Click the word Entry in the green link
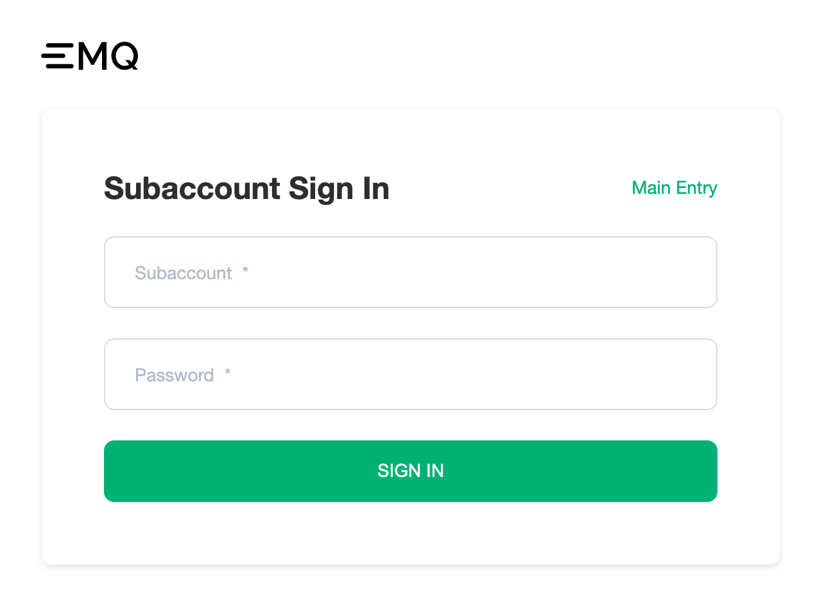824x606 pixels. [698, 189]
